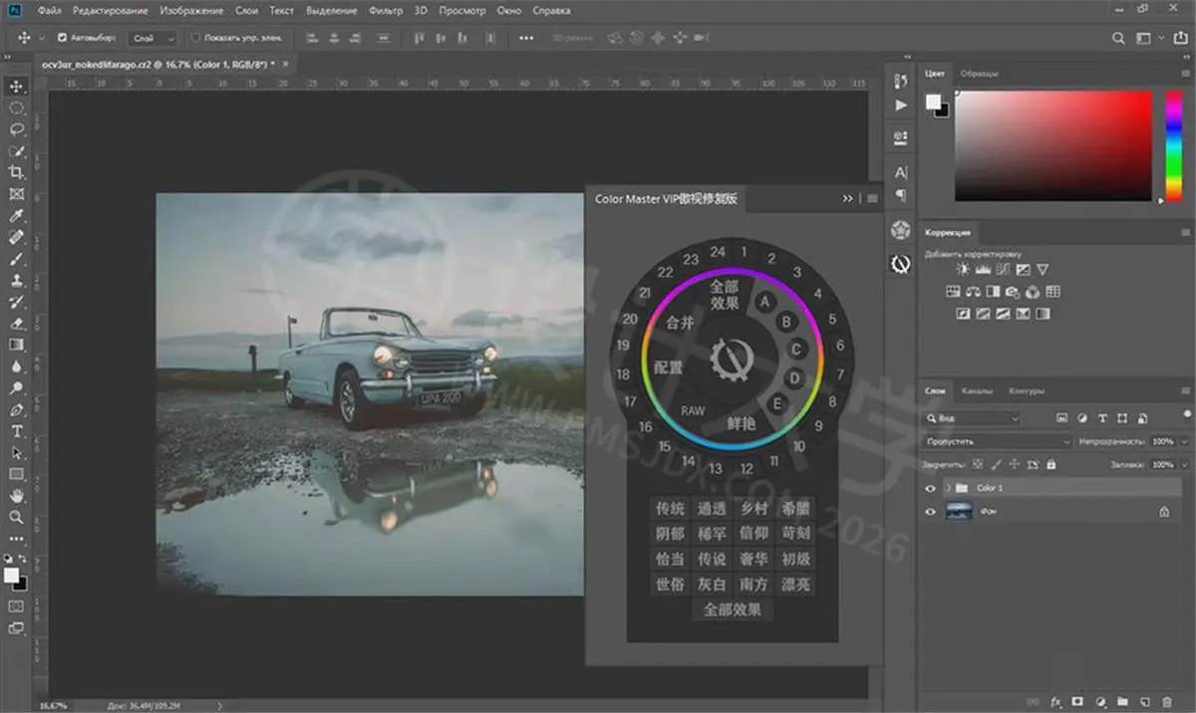Select the Zoom tool
This screenshot has width=1196, height=713.
tap(16, 518)
